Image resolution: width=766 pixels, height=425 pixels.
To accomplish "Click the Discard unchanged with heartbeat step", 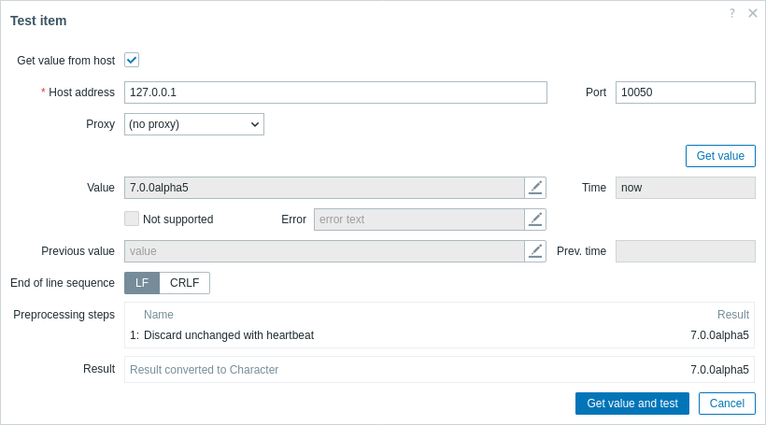I will click(229, 335).
